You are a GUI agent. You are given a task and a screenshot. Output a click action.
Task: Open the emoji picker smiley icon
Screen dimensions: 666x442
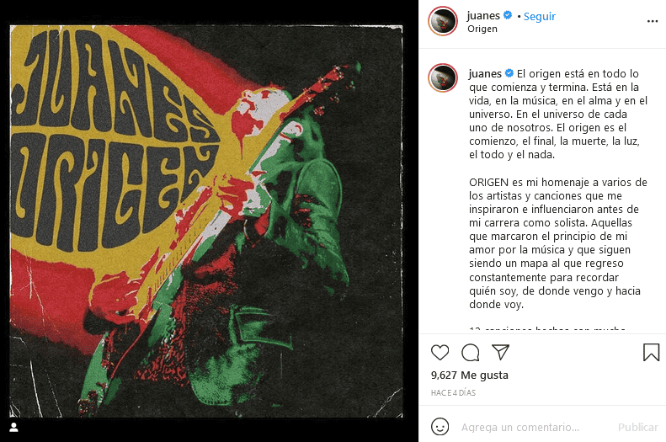point(440,427)
